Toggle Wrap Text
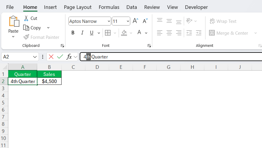 [223, 21]
